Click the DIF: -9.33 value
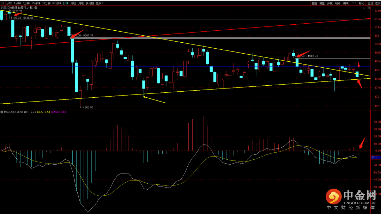 tap(30, 112)
